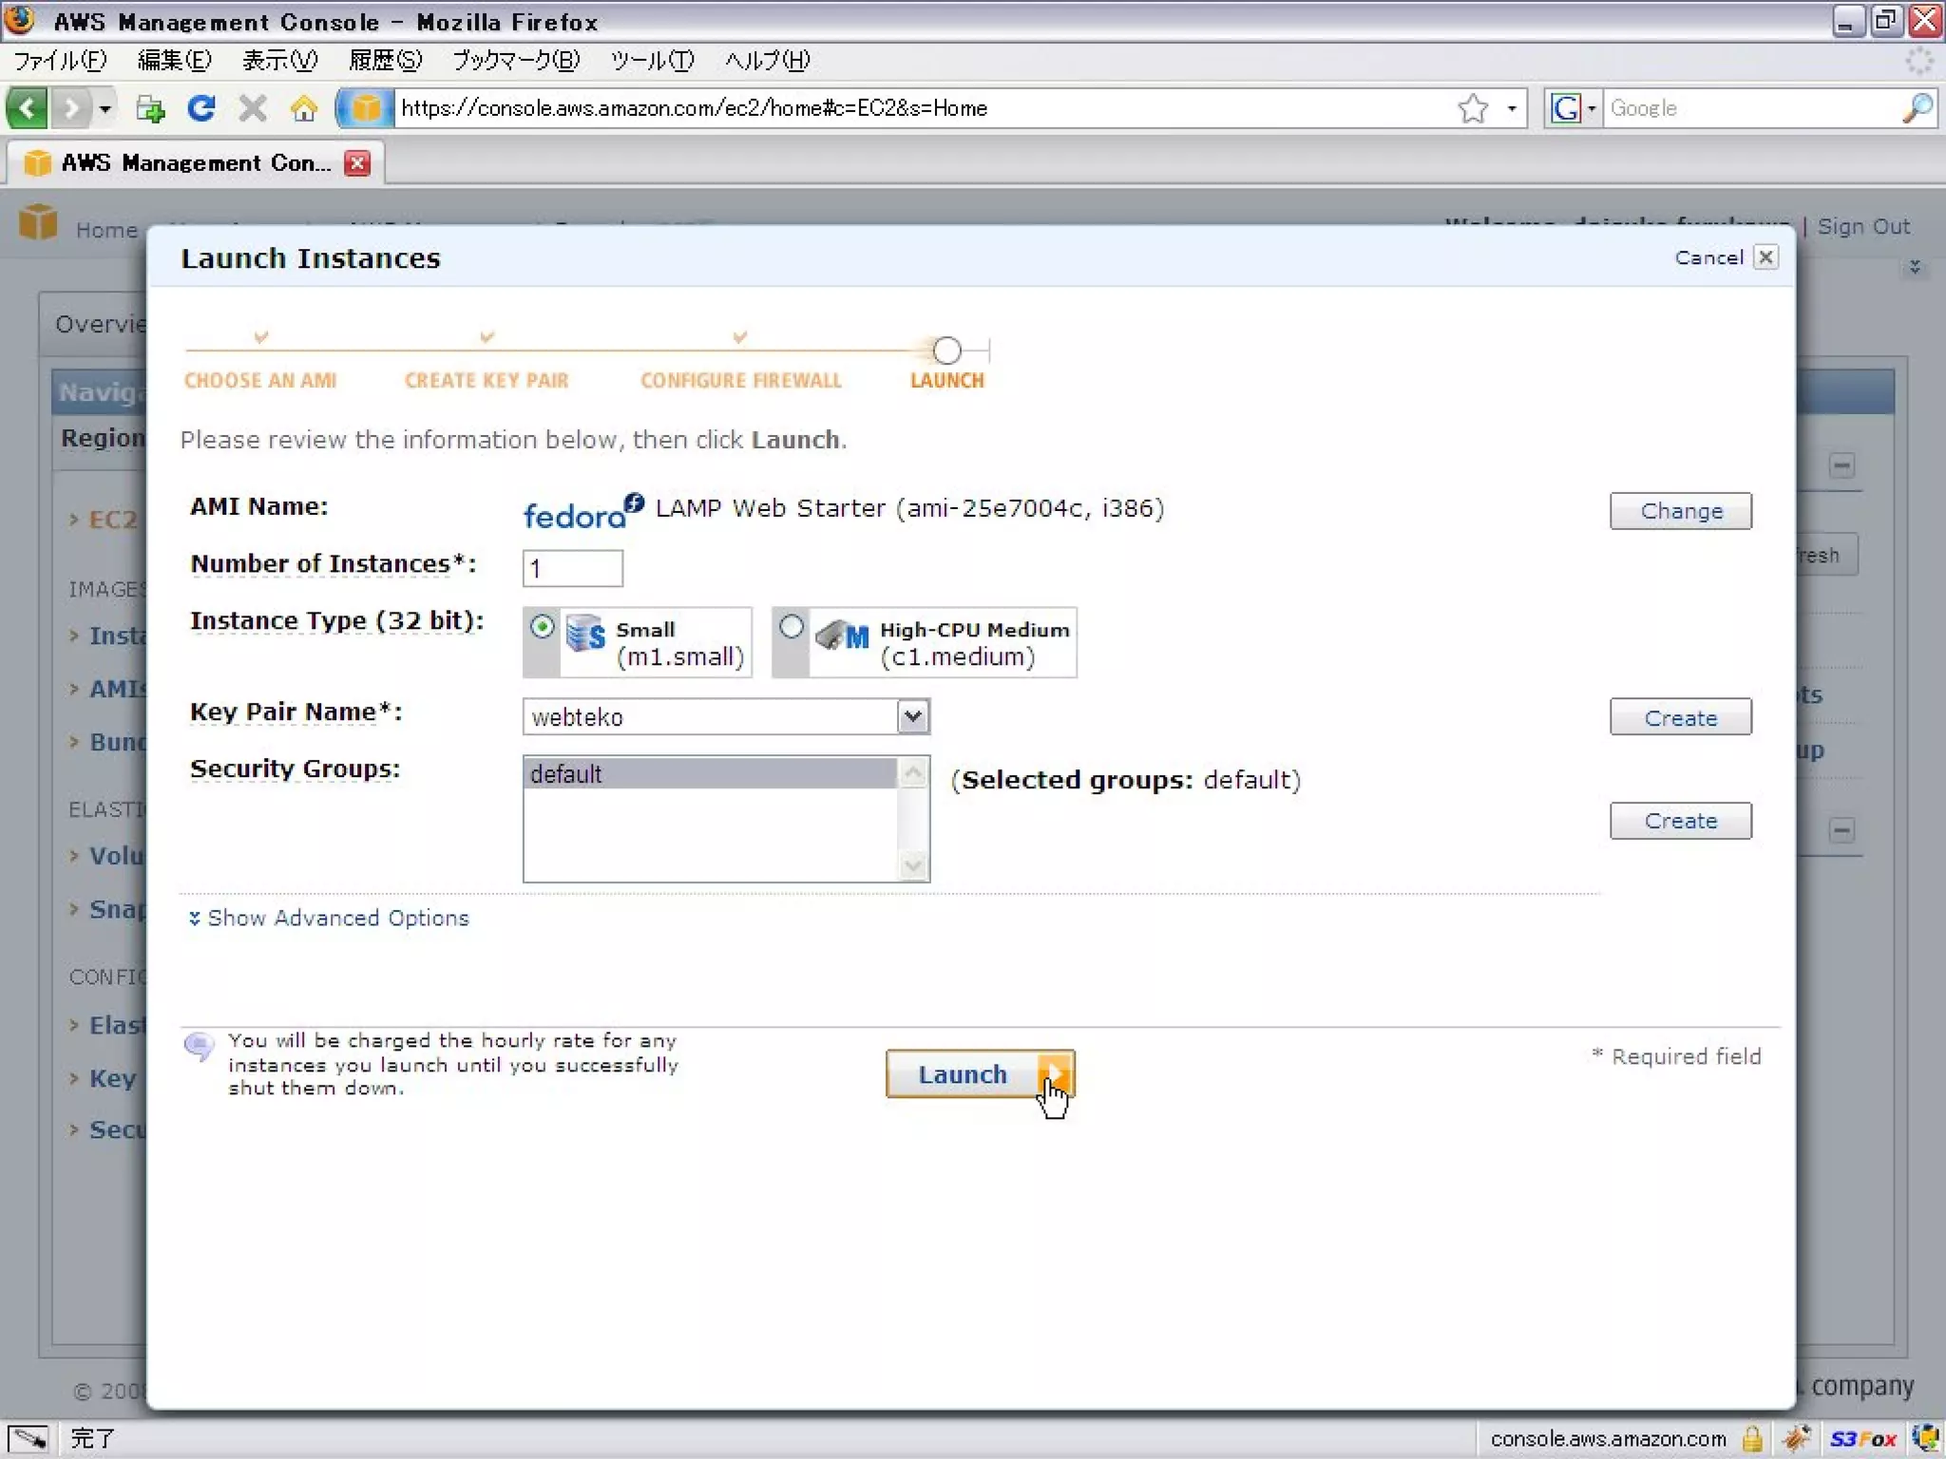Click the double chevron collapse icon
This screenshot has width=1946, height=1459.
[x=1915, y=268]
